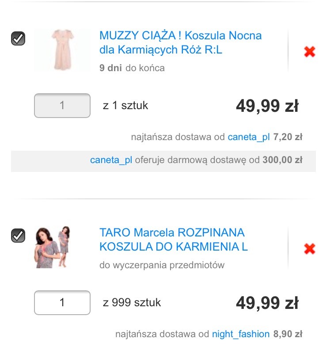Open the MUZZY CIĄŻA Koszula Nocna product link

pos(180,43)
